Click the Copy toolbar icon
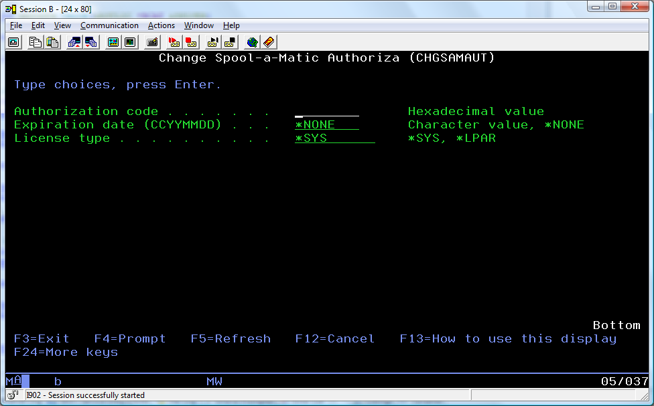This screenshot has height=406, width=654. tap(35, 42)
